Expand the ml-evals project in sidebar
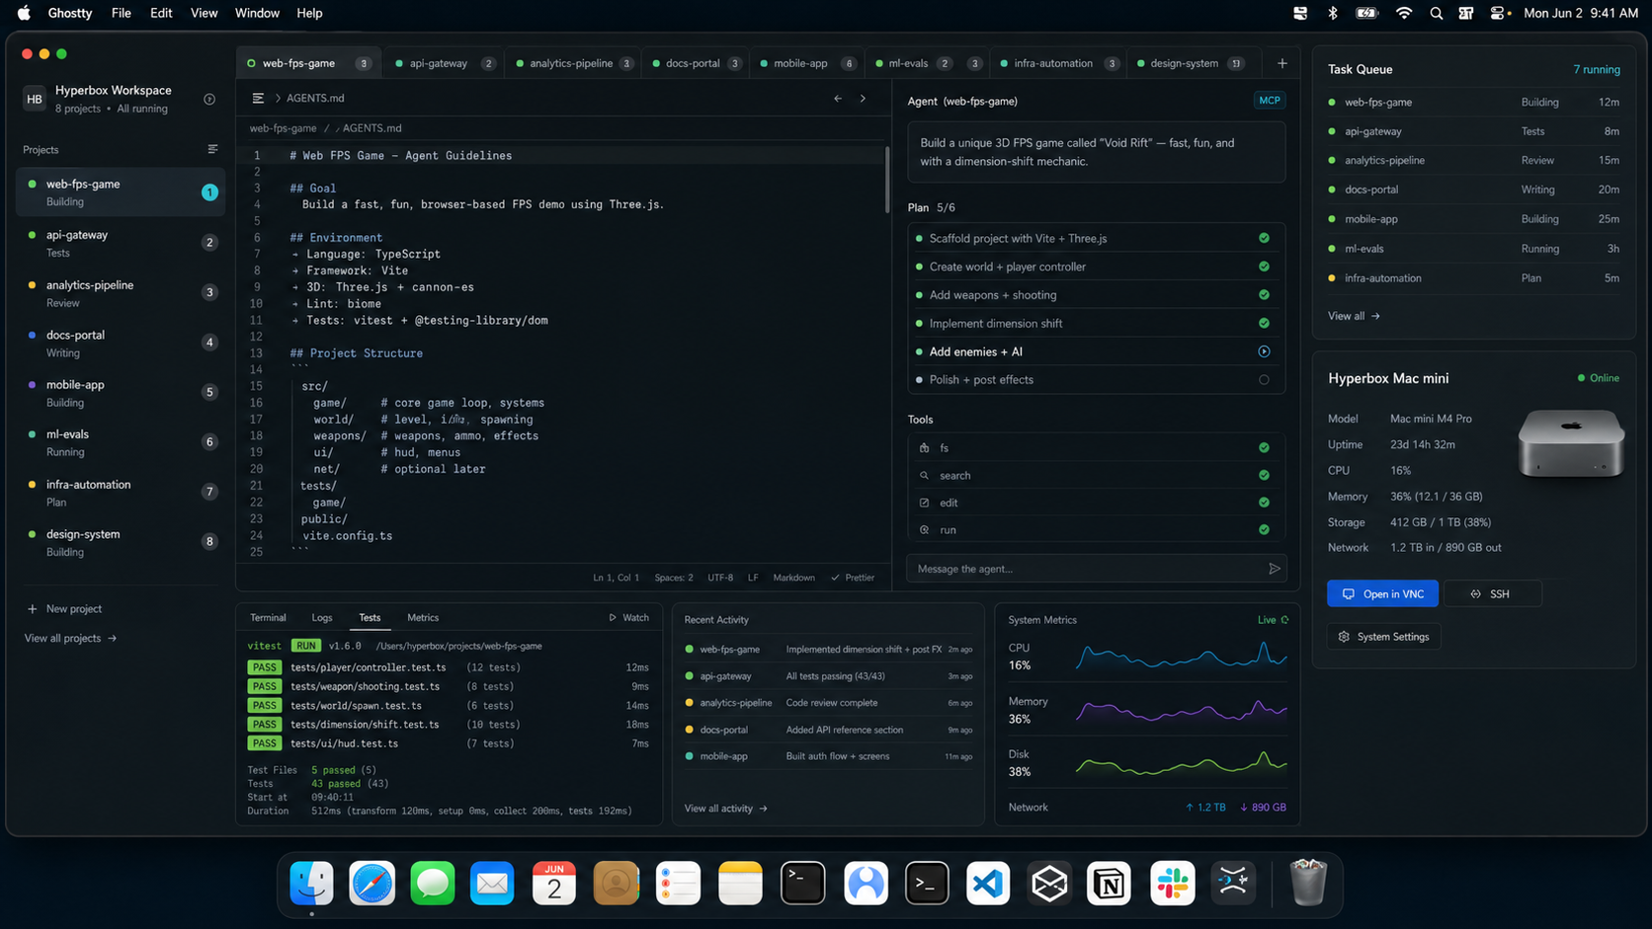 pyautogui.click(x=120, y=442)
